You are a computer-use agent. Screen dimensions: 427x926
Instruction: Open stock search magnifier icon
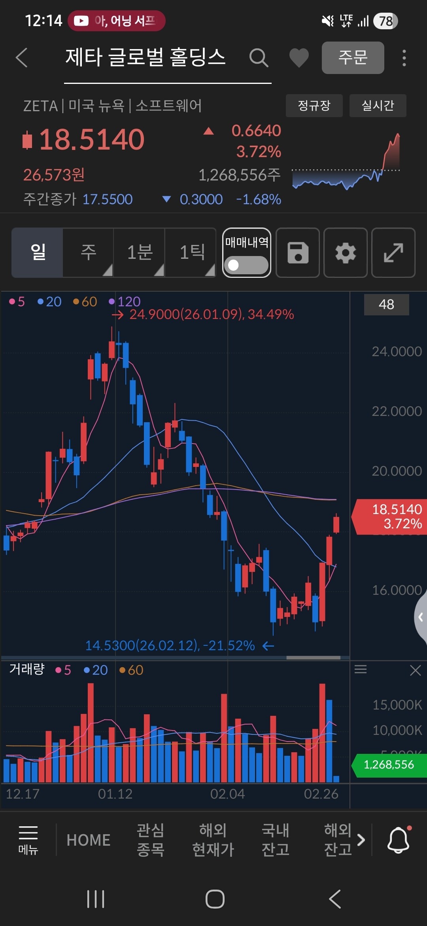point(259,58)
